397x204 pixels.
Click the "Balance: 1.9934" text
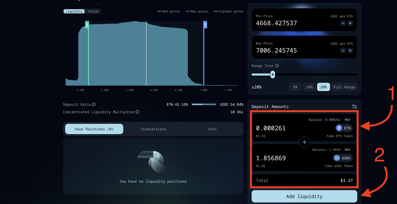tap(326, 150)
